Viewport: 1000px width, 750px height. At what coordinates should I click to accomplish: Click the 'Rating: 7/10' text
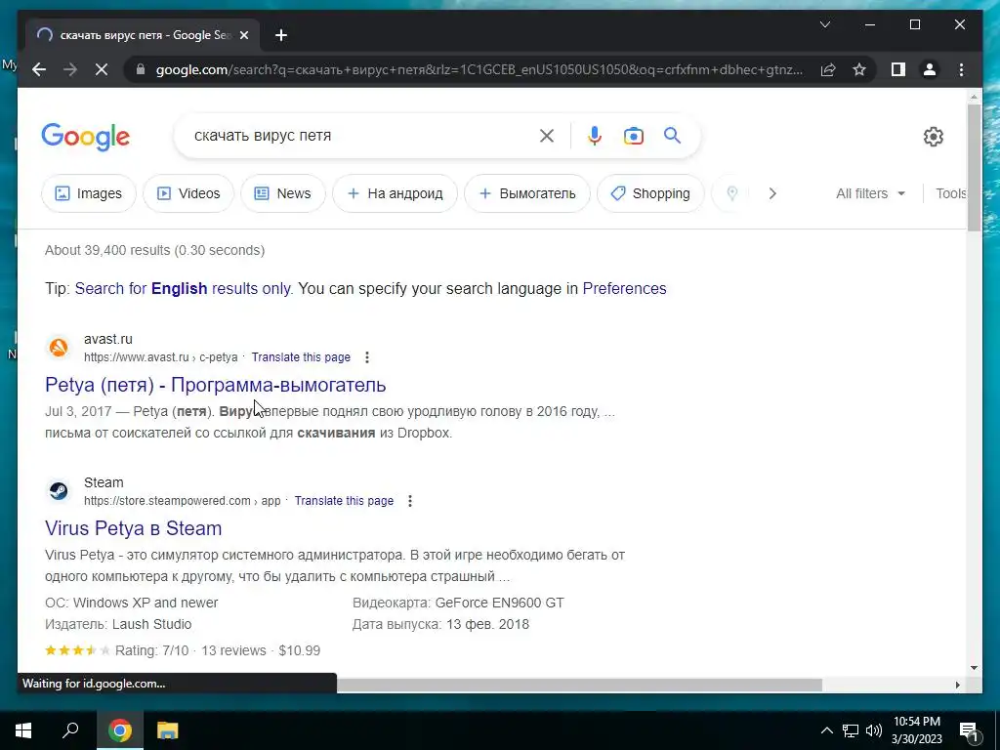click(151, 650)
